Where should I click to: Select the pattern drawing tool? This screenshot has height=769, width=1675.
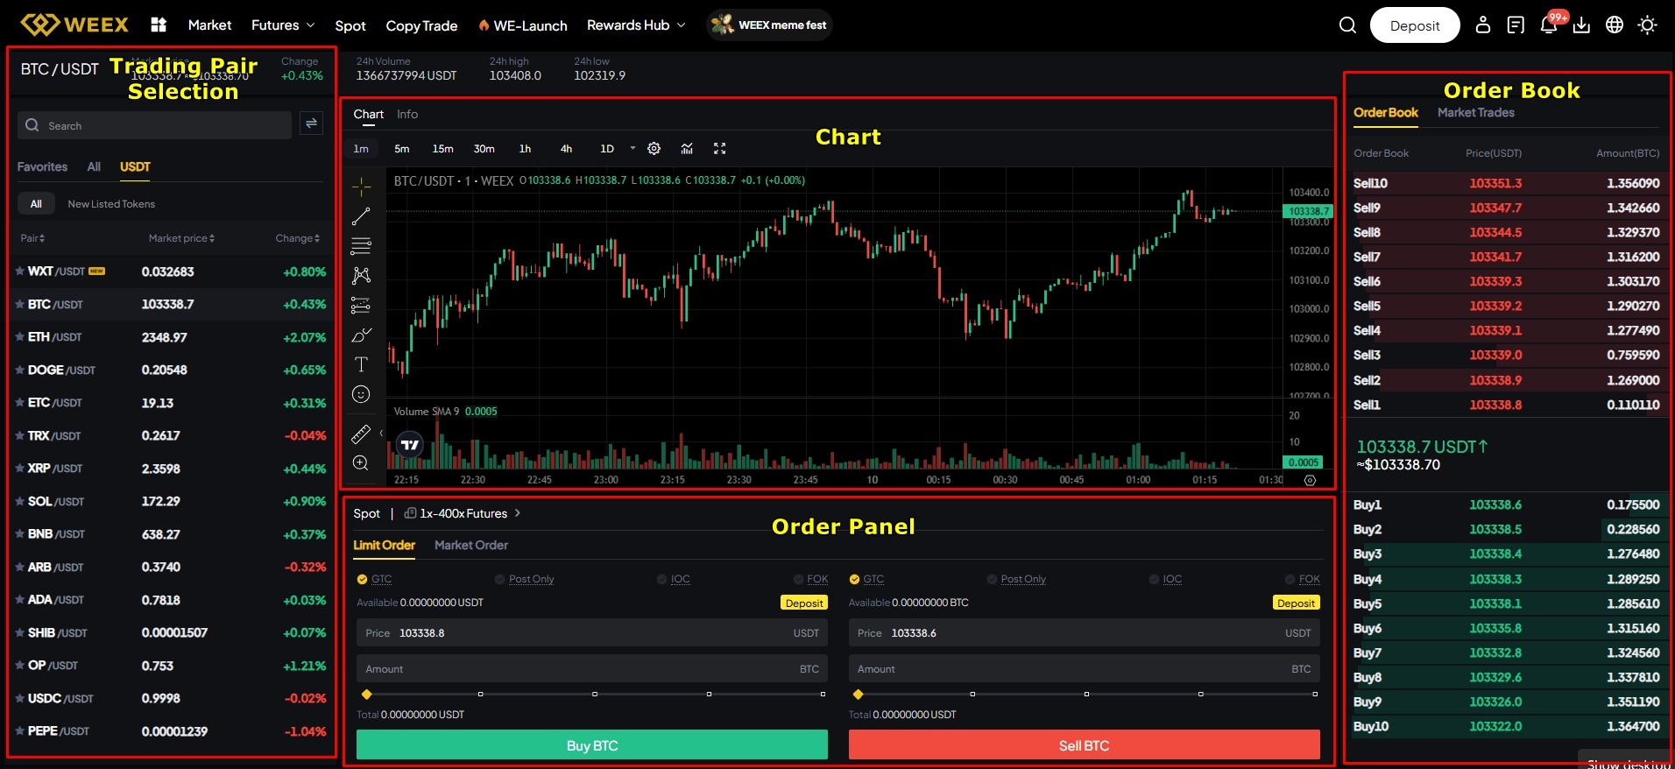coord(361,276)
